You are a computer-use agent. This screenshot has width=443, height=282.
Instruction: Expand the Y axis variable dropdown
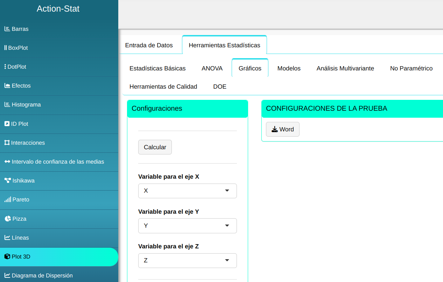coord(187,226)
